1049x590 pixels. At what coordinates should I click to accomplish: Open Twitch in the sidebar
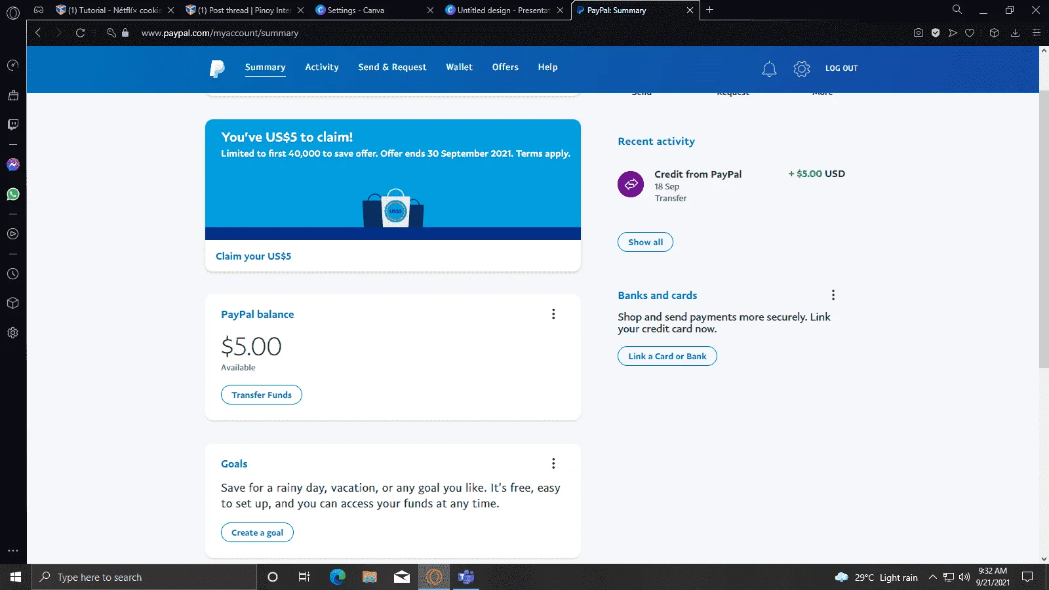[x=12, y=125]
